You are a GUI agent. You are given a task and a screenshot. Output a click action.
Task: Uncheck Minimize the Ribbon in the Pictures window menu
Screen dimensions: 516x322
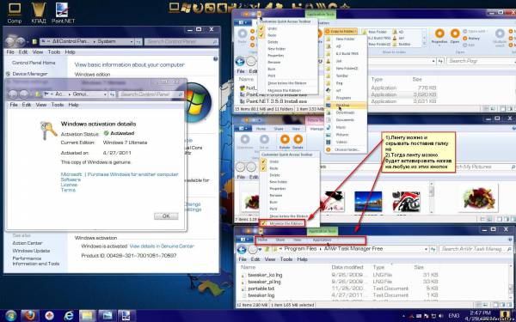click(282, 223)
